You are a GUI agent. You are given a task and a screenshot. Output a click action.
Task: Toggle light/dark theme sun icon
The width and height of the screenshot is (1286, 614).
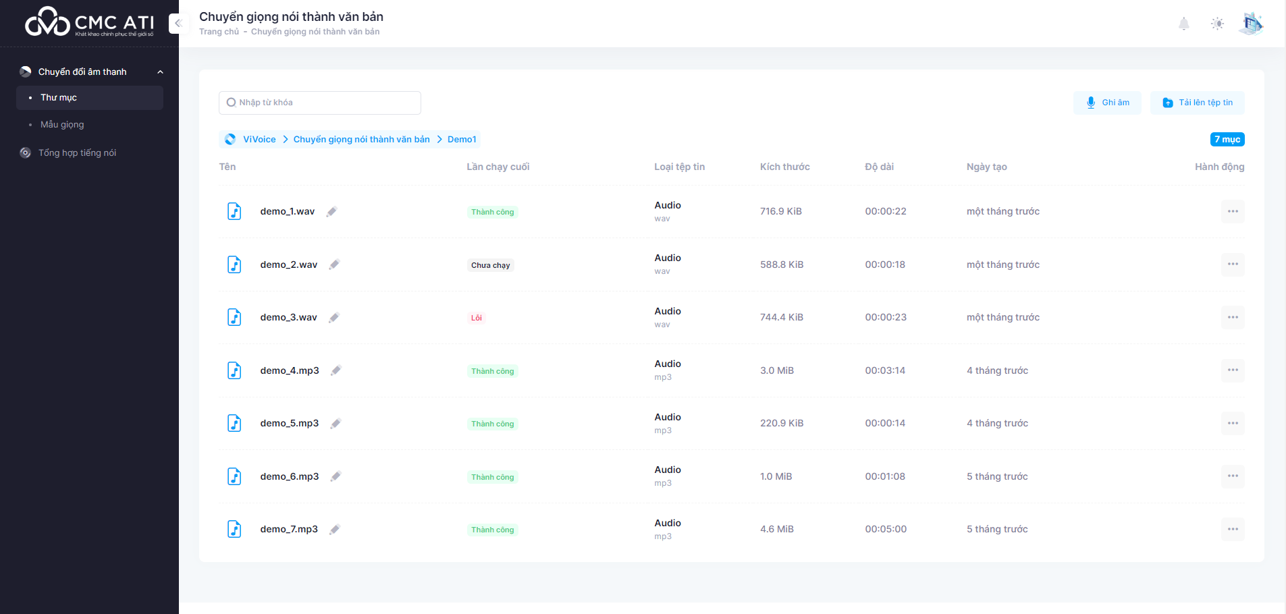[1217, 24]
